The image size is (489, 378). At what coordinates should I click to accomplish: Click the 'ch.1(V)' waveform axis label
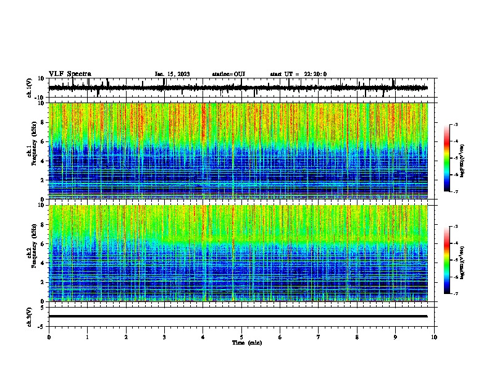30,88
